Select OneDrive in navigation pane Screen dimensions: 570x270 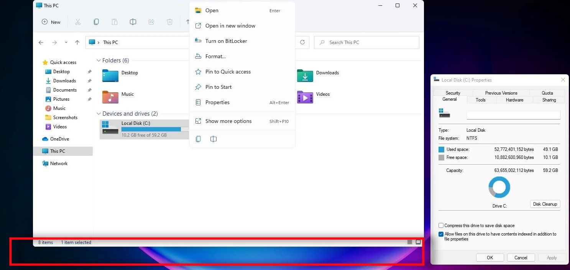[x=59, y=139]
